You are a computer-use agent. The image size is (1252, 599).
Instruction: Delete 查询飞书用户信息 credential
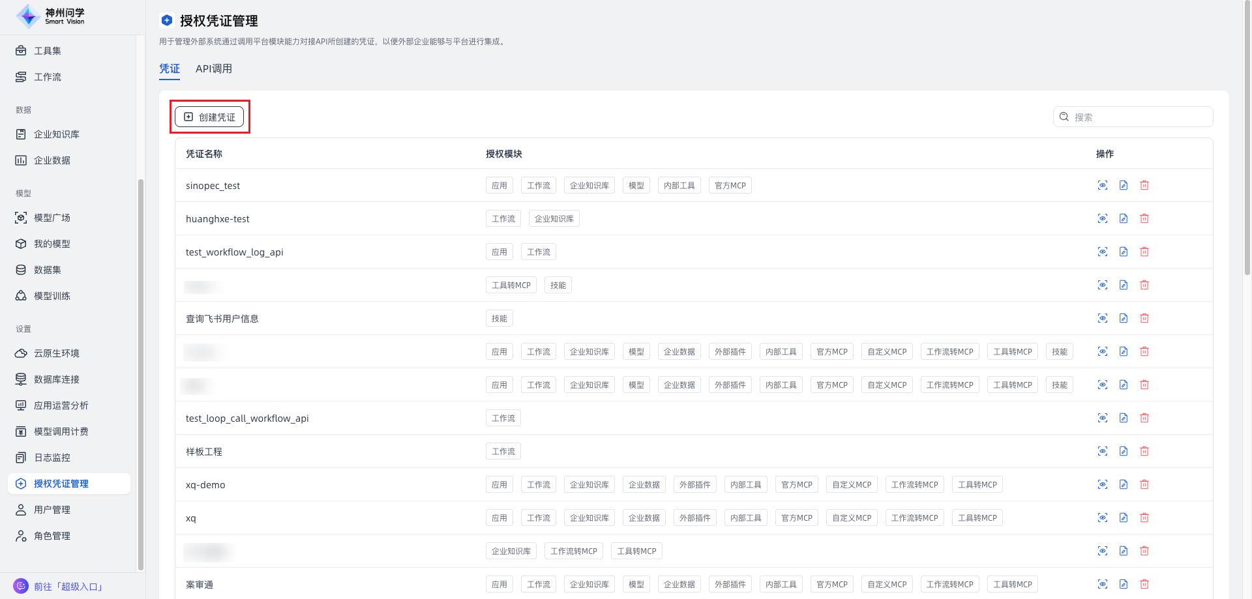1144,318
